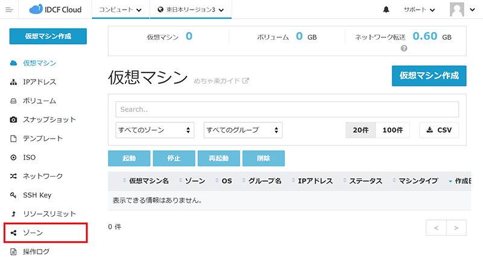The image size is (483, 264).
Task: Click the Search input field
Action: coord(287,109)
